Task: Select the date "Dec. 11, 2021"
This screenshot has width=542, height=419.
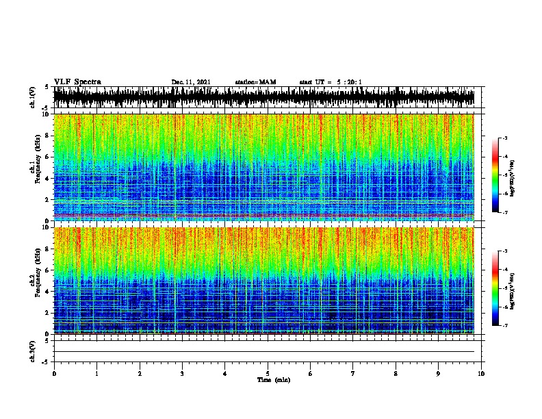Action: tap(191, 82)
